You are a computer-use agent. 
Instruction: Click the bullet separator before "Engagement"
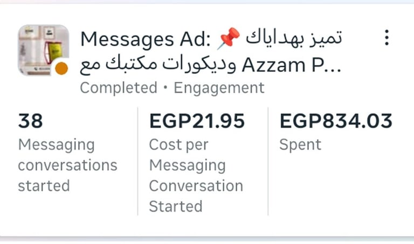(x=165, y=88)
